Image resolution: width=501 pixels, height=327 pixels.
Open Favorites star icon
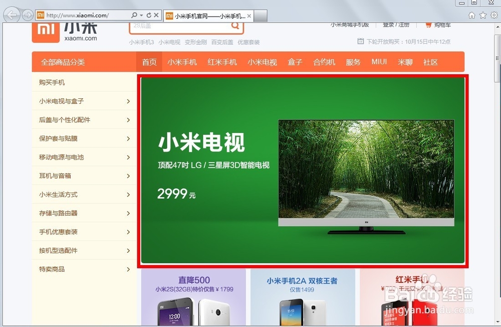(x=483, y=15)
